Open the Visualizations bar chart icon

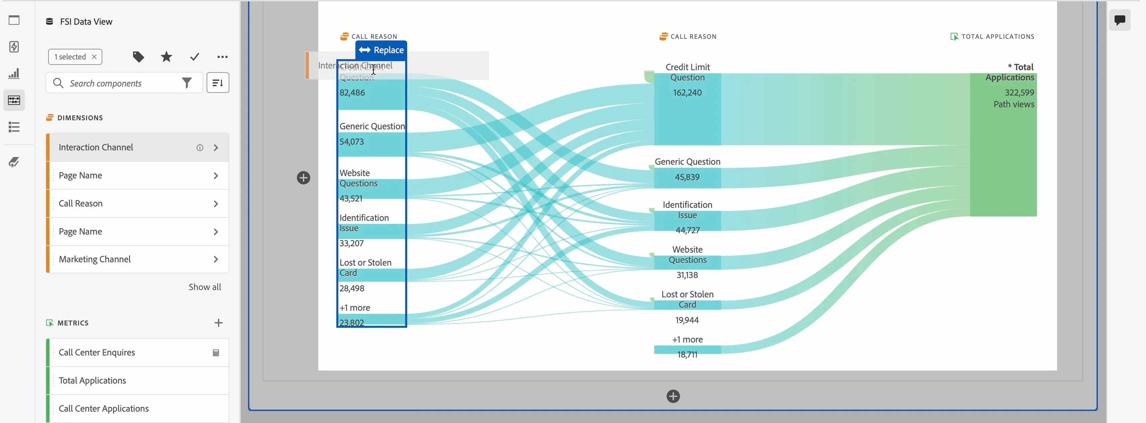tap(14, 74)
